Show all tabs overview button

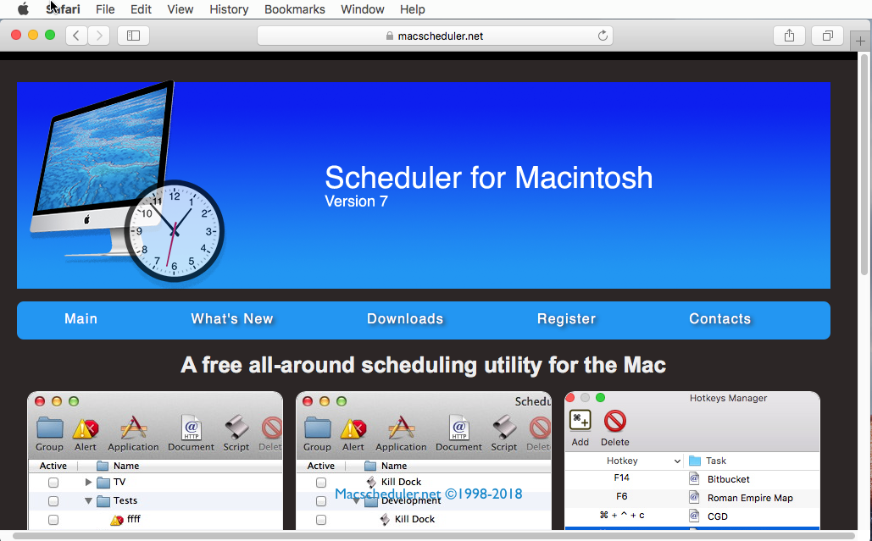click(827, 36)
